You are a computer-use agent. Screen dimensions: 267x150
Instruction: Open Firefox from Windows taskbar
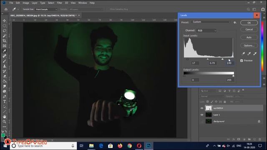coord(120,146)
